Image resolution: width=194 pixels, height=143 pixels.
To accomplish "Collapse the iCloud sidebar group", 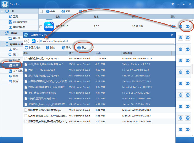I will pos(2,33).
